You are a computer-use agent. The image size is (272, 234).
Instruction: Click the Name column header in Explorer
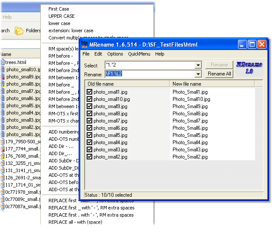(20, 54)
